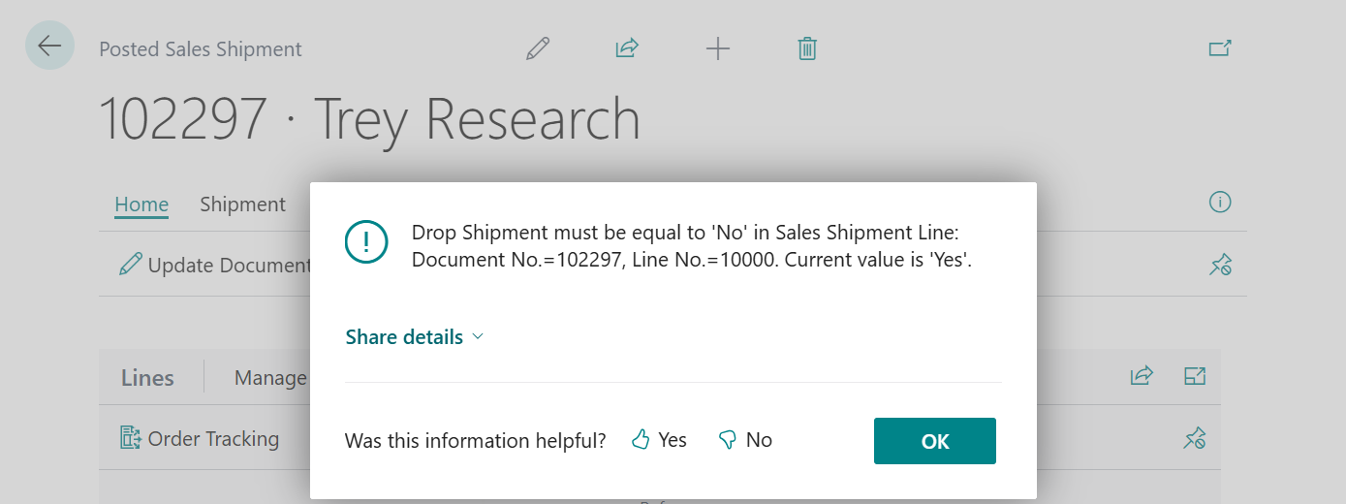The width and height of the screenshot is (1346, 504).
Task: Click the OK button in dialog
Action: (x=935, y=441)
